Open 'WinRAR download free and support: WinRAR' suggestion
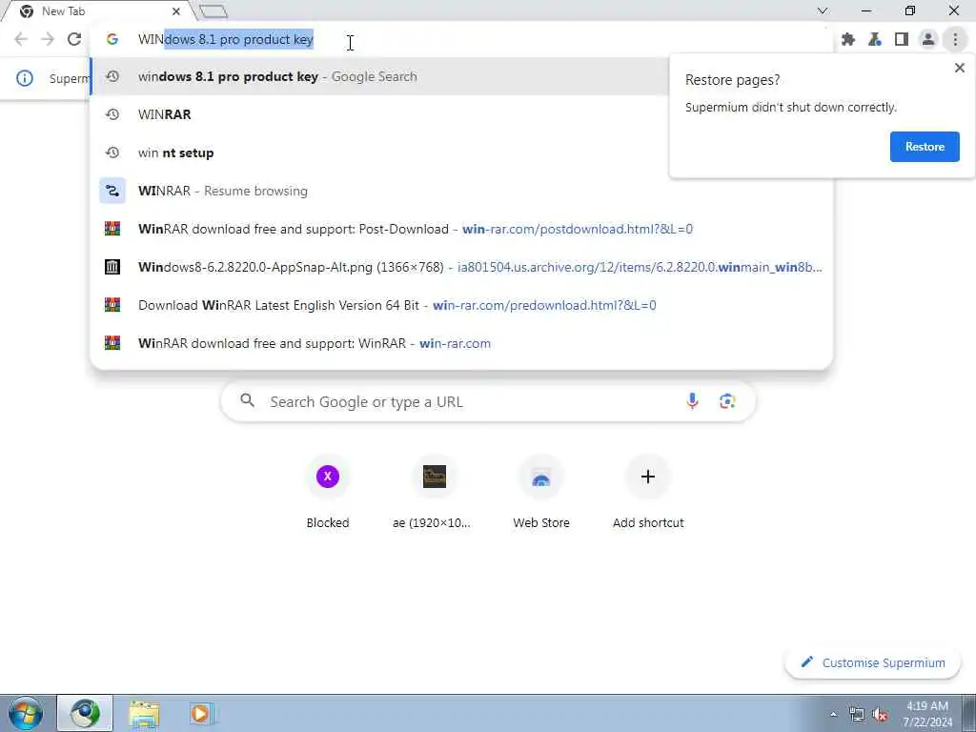The height and width of the screenshot is (732, 976). click(461, 343)
